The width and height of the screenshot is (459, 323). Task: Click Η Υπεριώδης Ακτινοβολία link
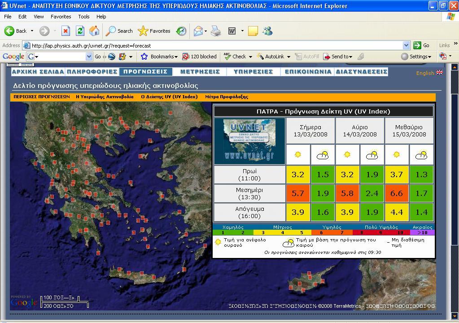105,96
